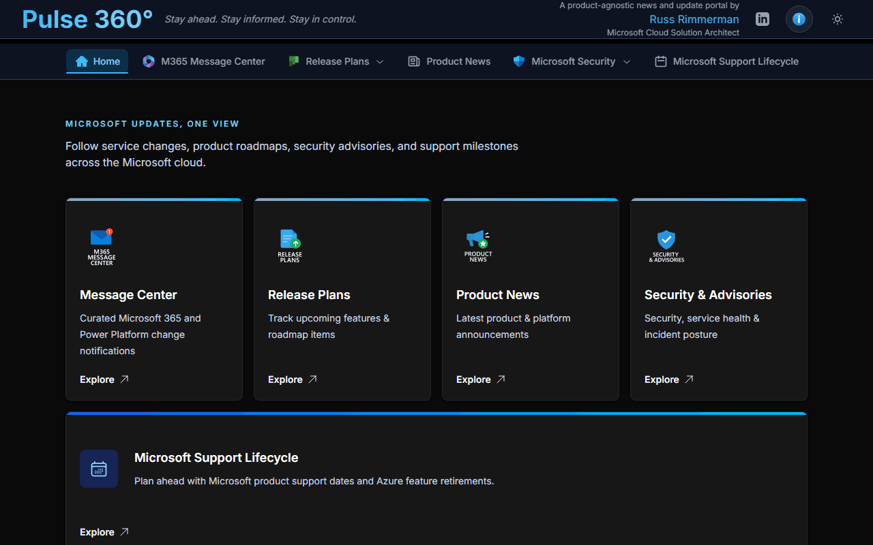Click the arrow icon beside Message Center Explore
The height and width of the screenshot is (545, 873).
[x=124, y=379]
